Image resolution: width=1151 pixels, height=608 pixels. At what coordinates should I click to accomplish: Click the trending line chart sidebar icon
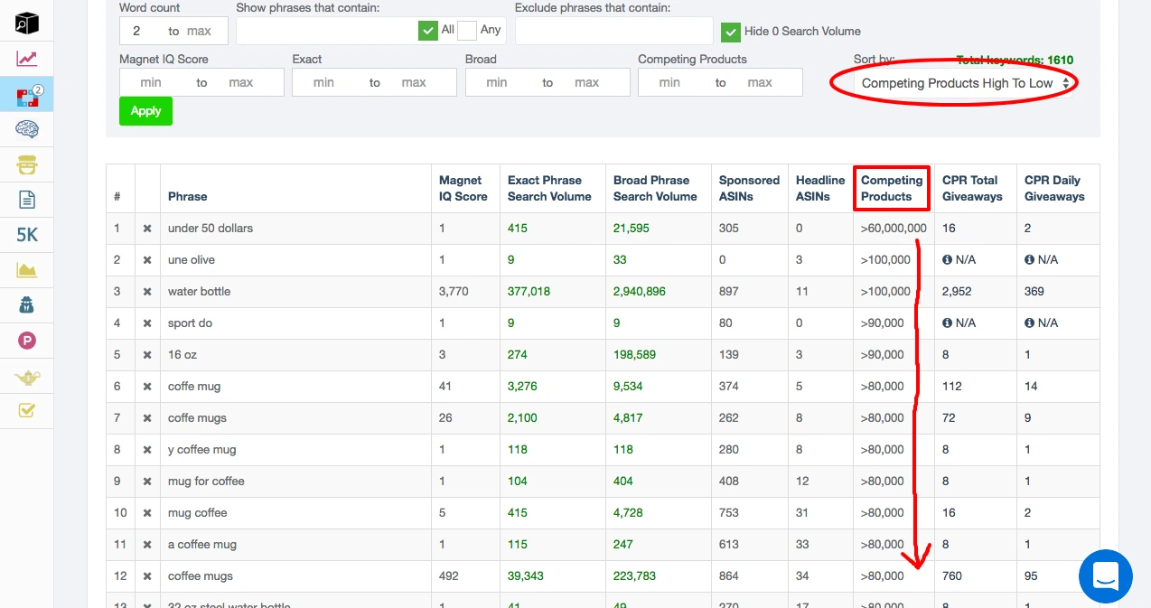[x=27, y=60]
